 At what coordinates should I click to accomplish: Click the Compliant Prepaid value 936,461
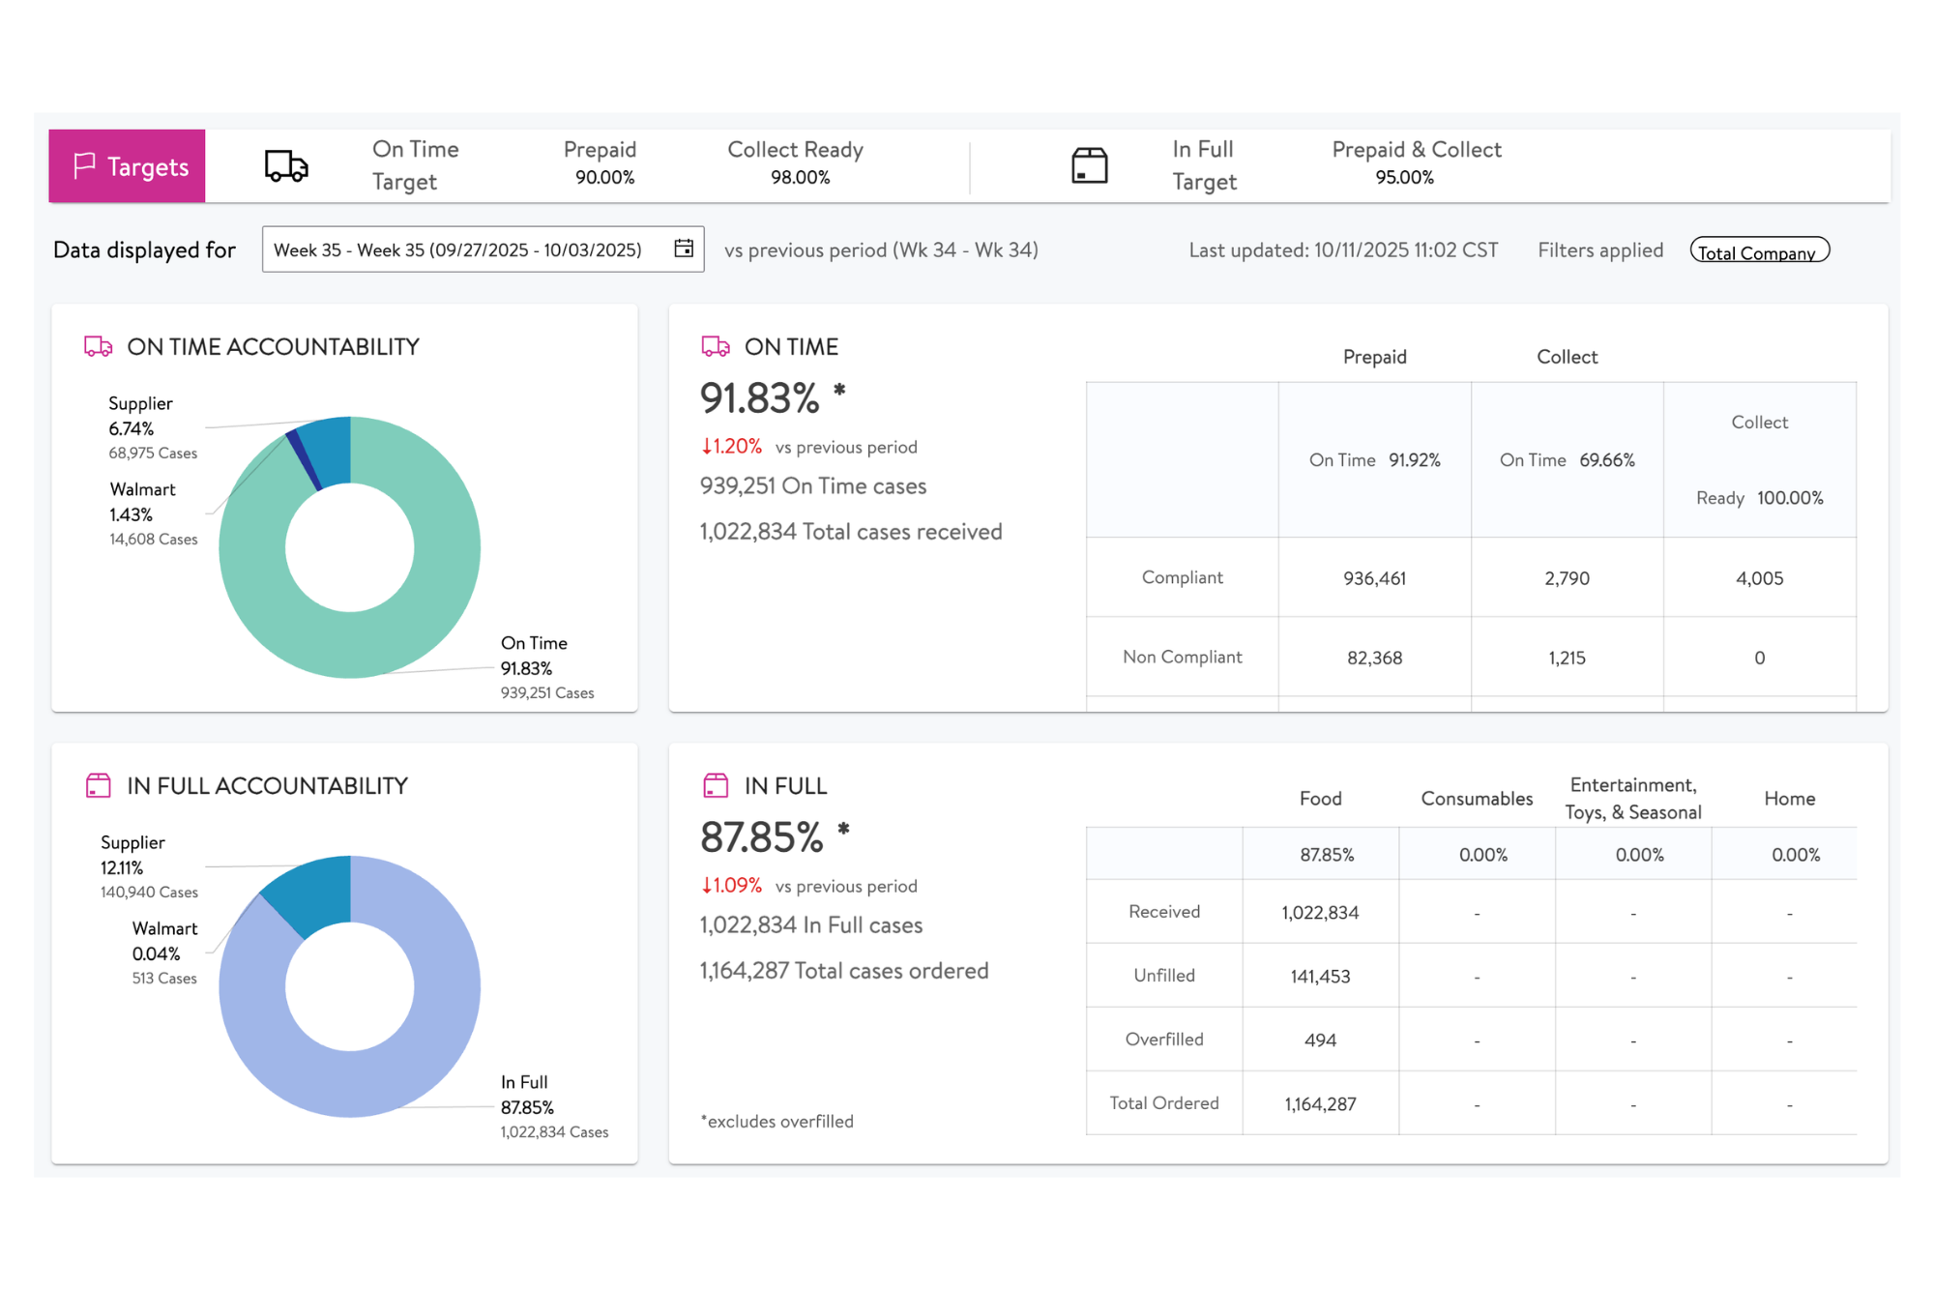pos(1374,578)
